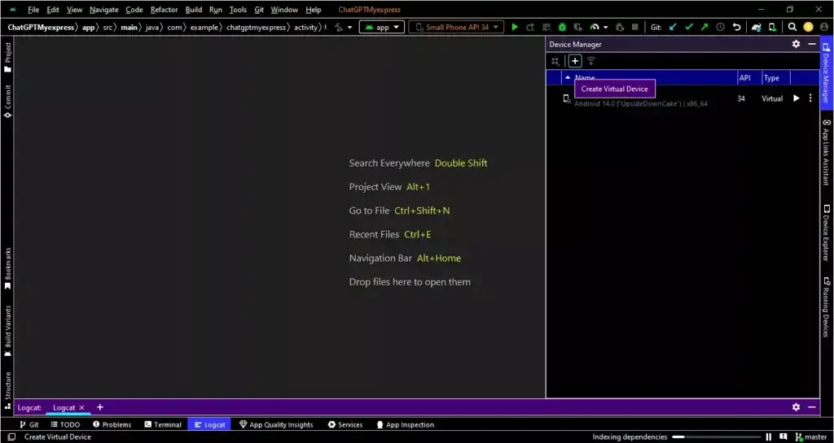Open the app run configuration dropdown
Screen dimensions: 834x443
381,27
